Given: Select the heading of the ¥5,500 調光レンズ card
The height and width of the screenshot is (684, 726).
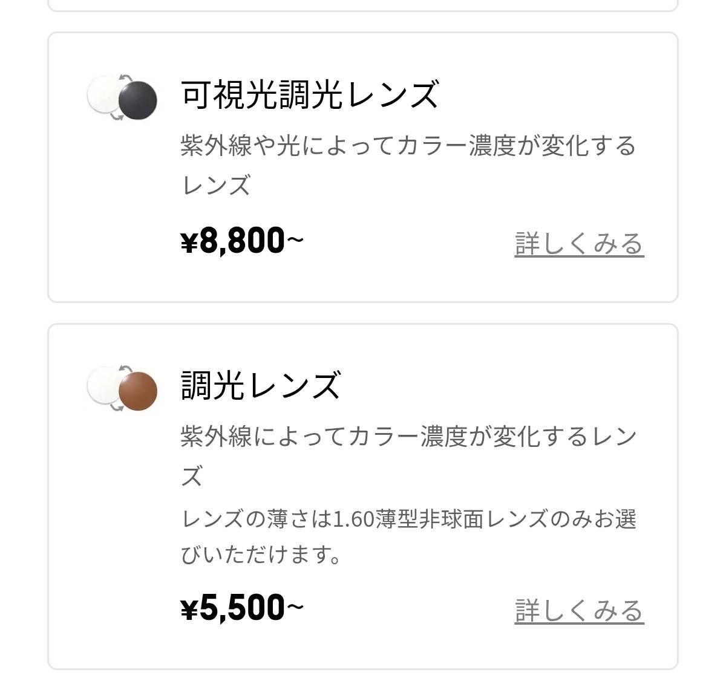Looking at the screenshot, I should pyautogui.click(x=261, y=386).
